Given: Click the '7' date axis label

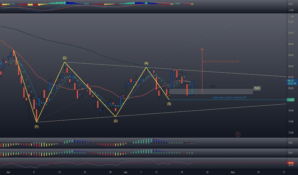Looking at the screenshot, I should click(141, 172).
